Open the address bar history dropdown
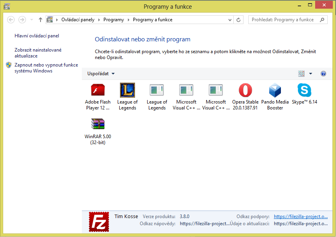The image size is (336, 237). click(230, 20)
